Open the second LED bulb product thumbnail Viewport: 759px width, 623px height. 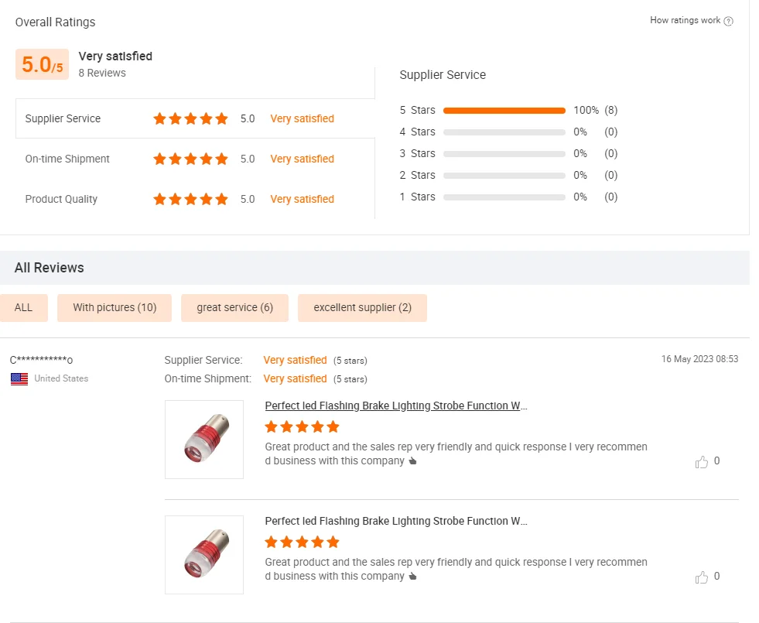pyautogui.click(x=204, y=555)
